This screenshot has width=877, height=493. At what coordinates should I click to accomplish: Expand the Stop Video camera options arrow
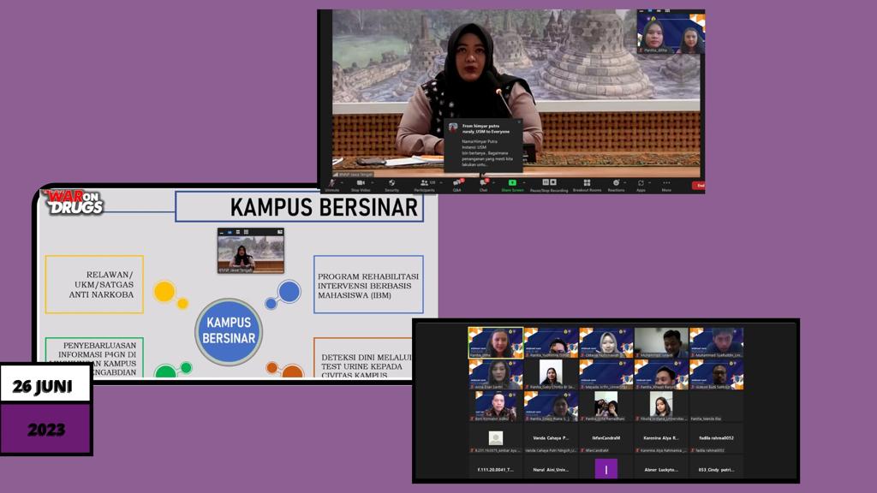click(372, 183)
